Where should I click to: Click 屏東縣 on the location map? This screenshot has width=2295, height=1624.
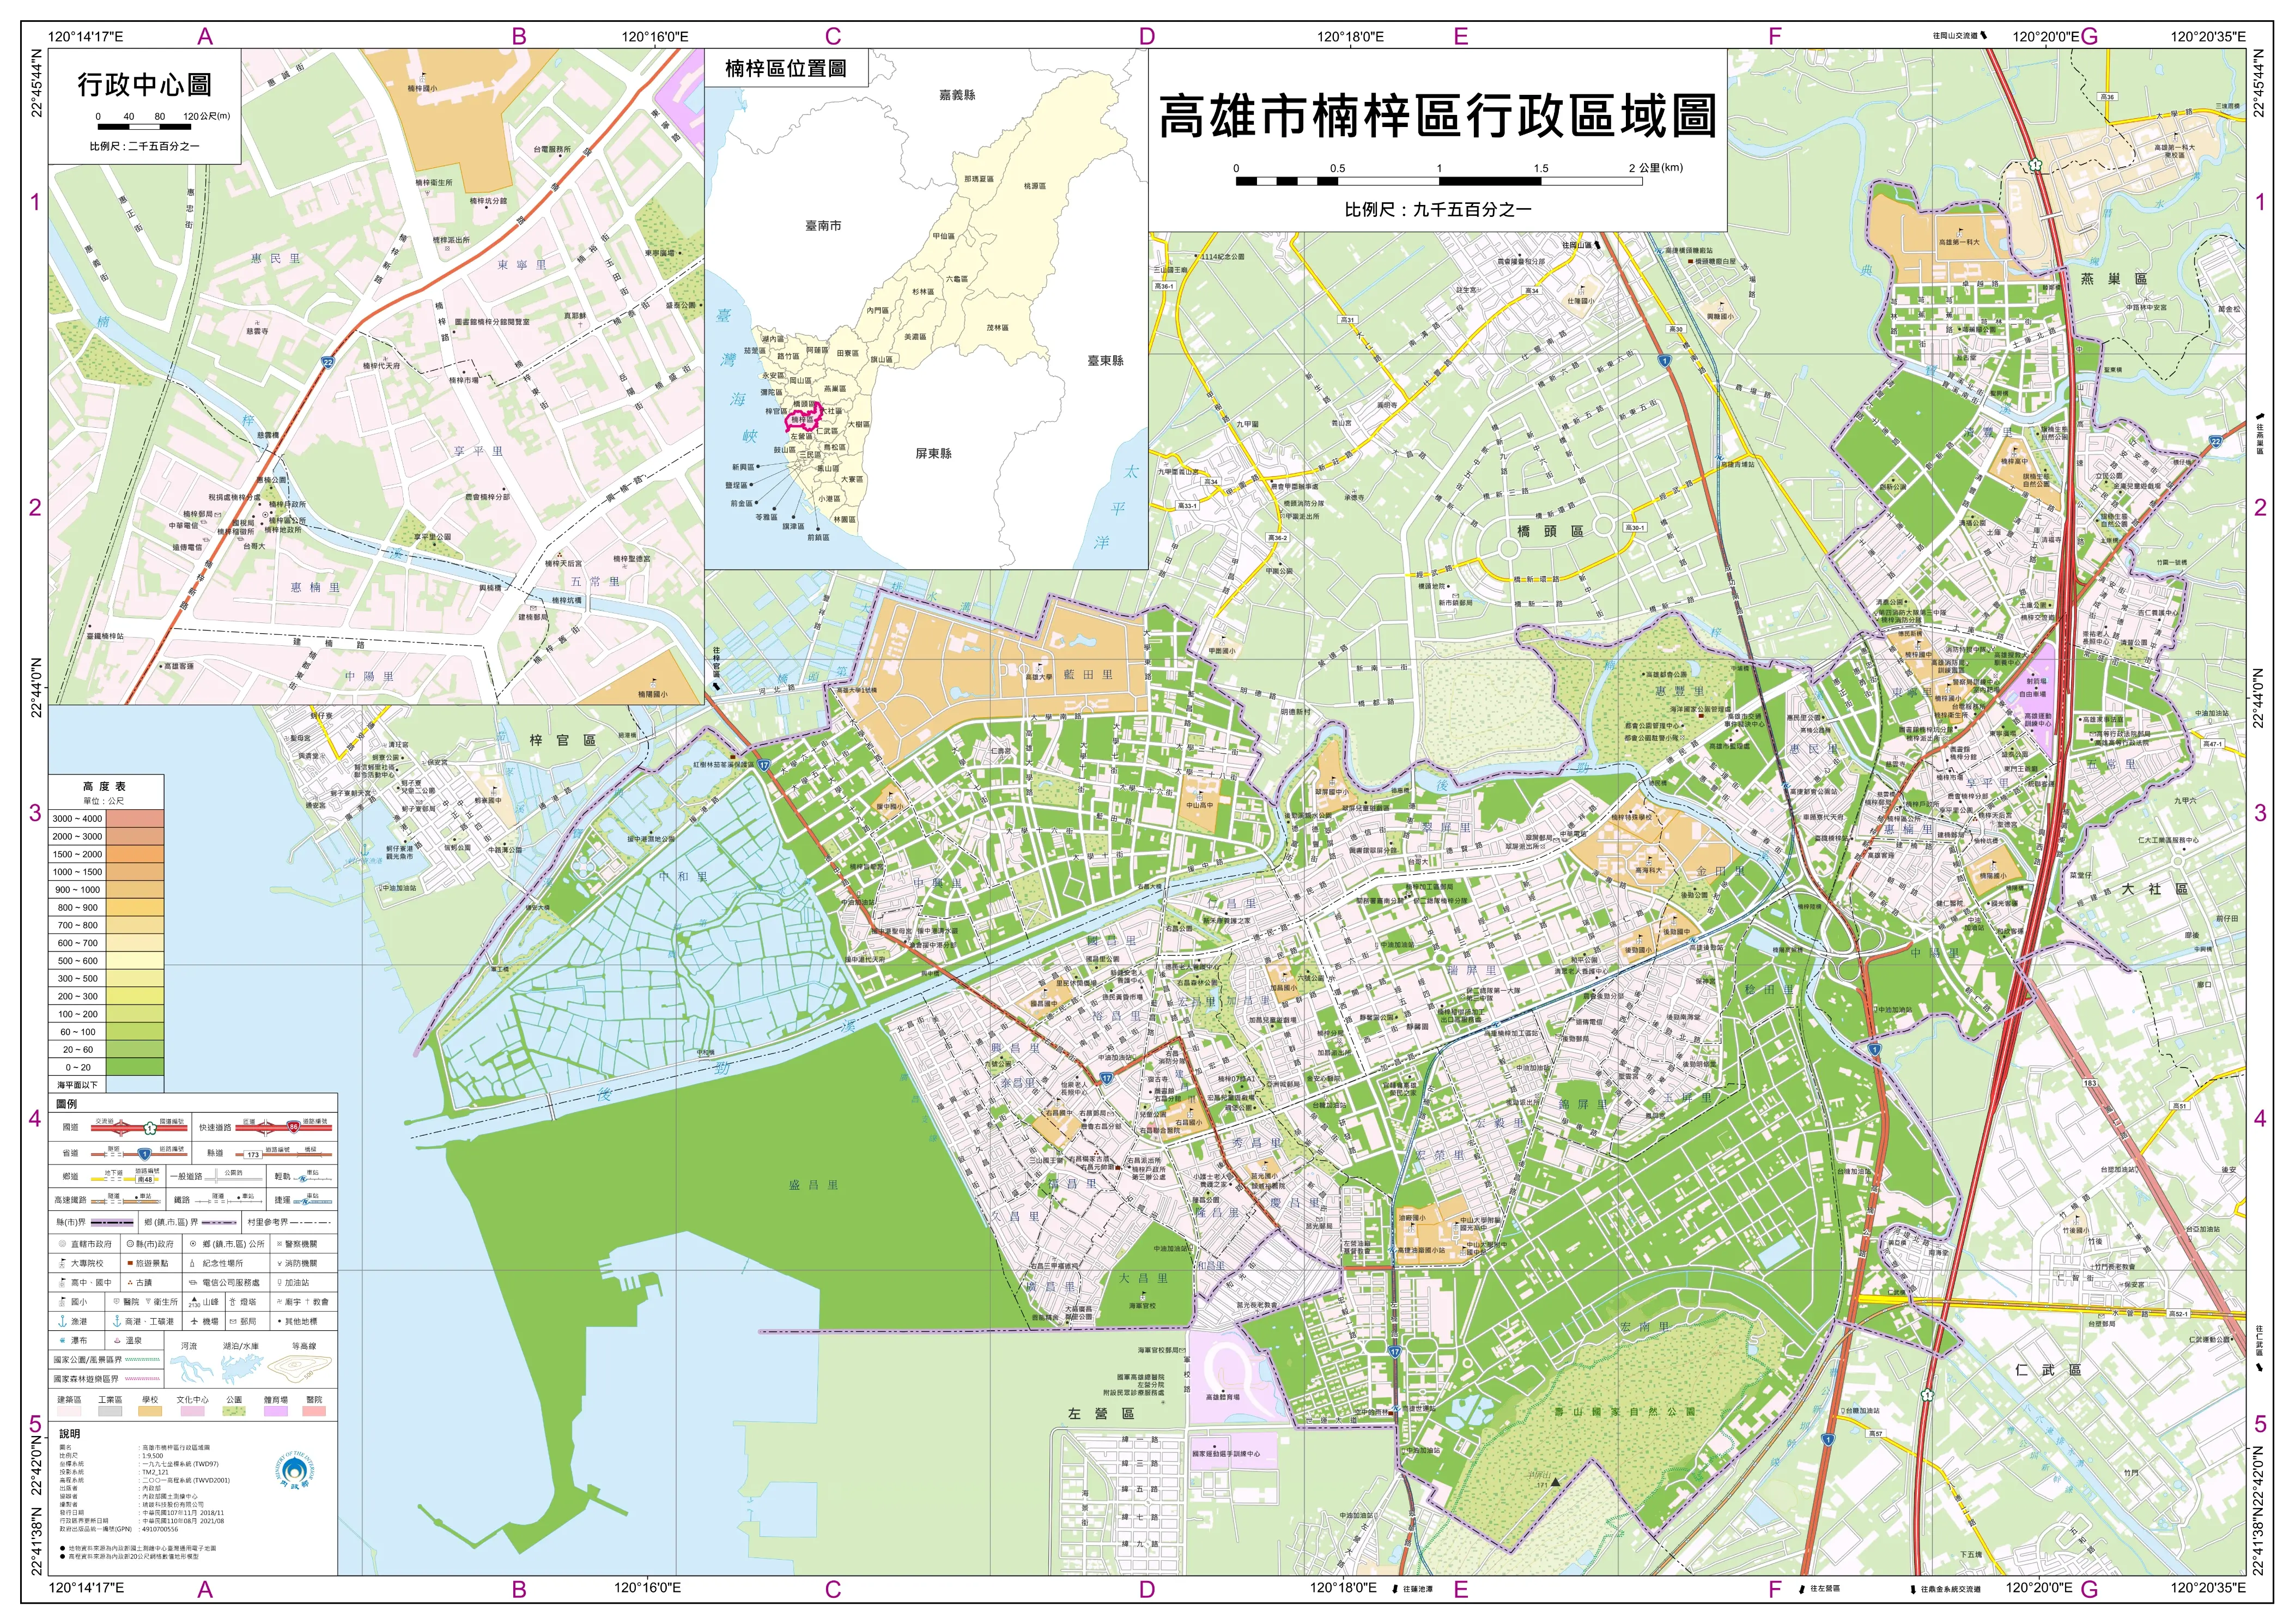point(933,453)
